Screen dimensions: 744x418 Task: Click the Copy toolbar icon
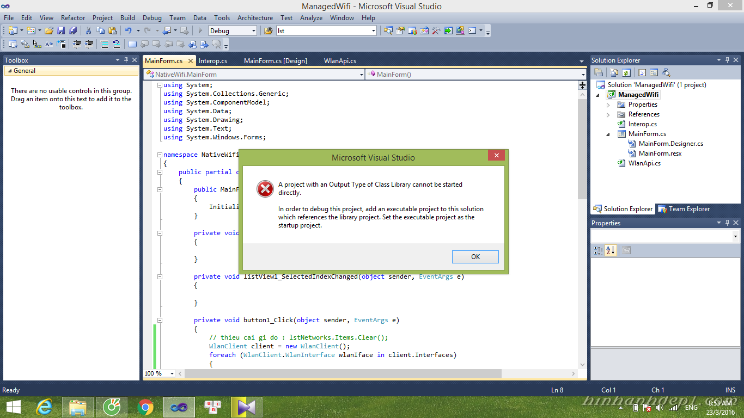tap(100, 31)
